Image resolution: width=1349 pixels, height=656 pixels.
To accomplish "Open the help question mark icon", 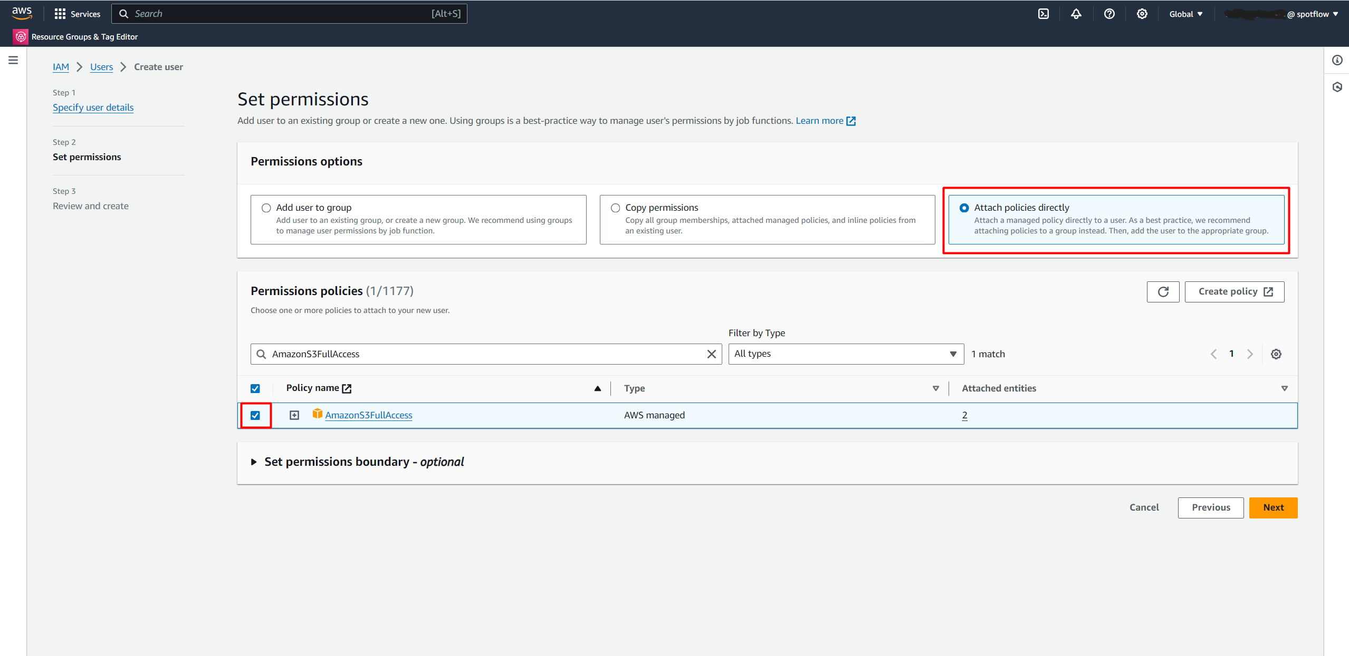I will (x=1109, y=14).
